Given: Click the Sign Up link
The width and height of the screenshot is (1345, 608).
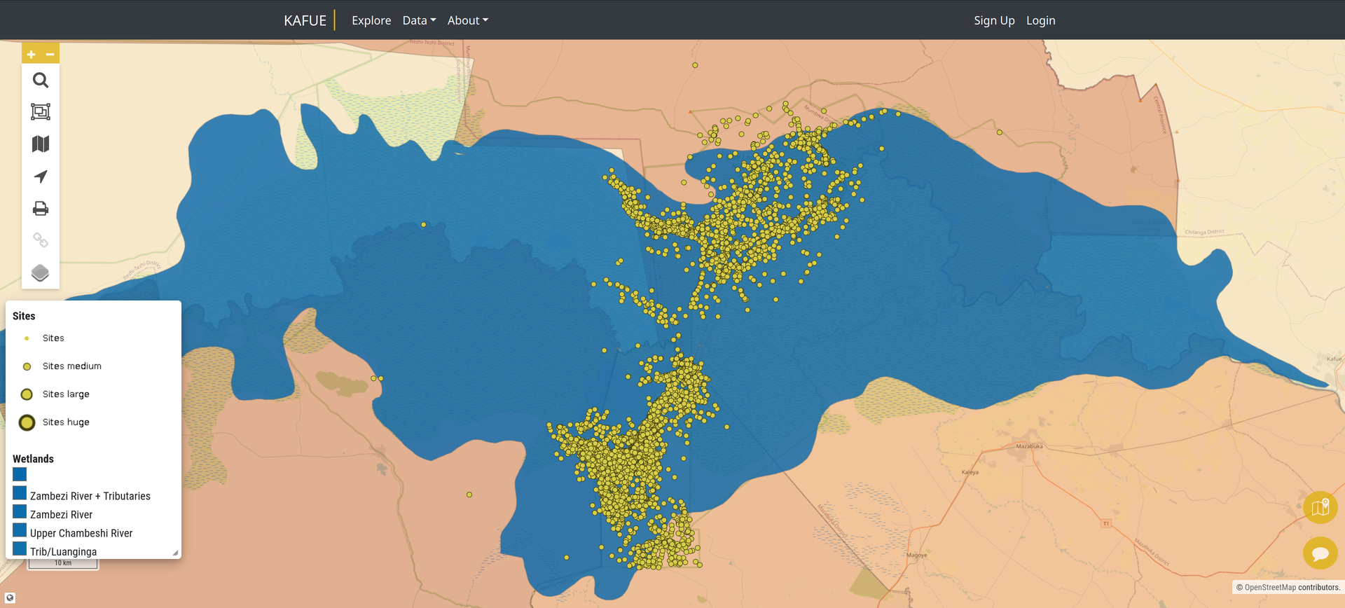Looking at the screenshot, I should tap(994, 20).
